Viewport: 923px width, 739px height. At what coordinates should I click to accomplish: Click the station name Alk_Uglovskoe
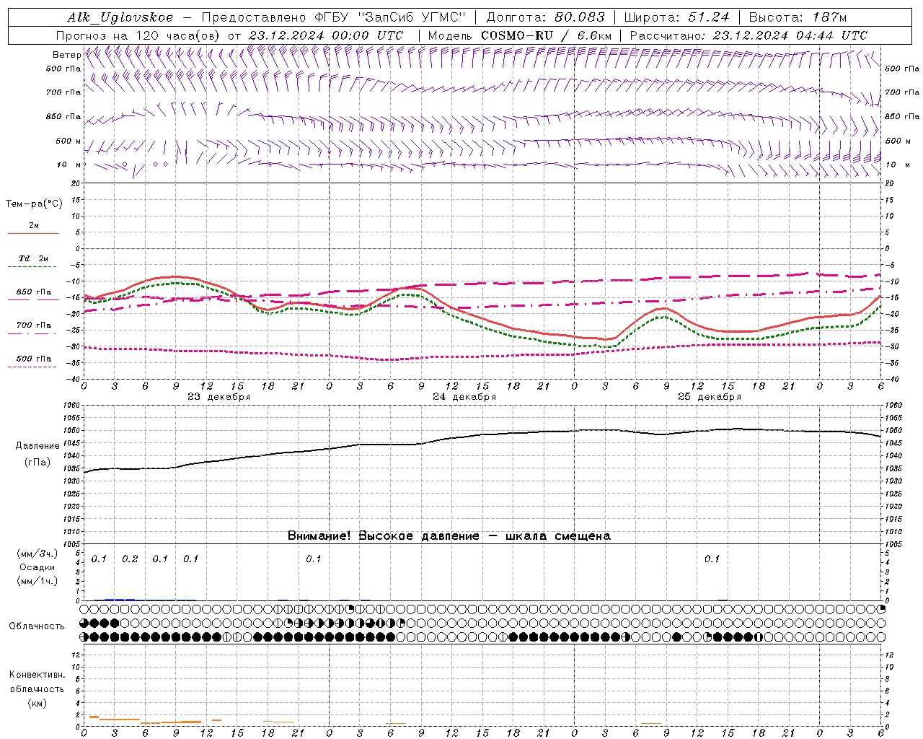(120, 17)
